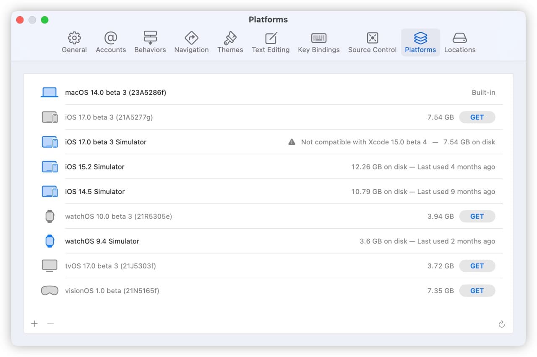Click the macOS 14.0 beta 3 laptop icon
Screen dimensions: 537x357
point(50,92)
